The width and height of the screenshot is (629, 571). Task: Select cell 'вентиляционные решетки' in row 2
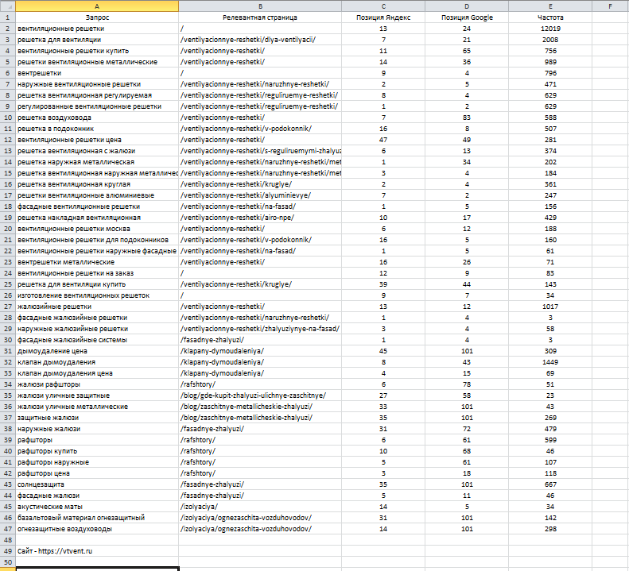[97, 29]
